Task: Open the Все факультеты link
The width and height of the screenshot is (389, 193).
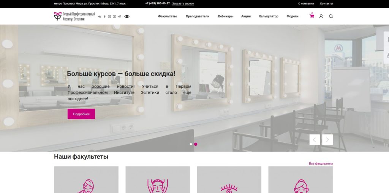Action: pyautogui.click(x=321, y=163)
